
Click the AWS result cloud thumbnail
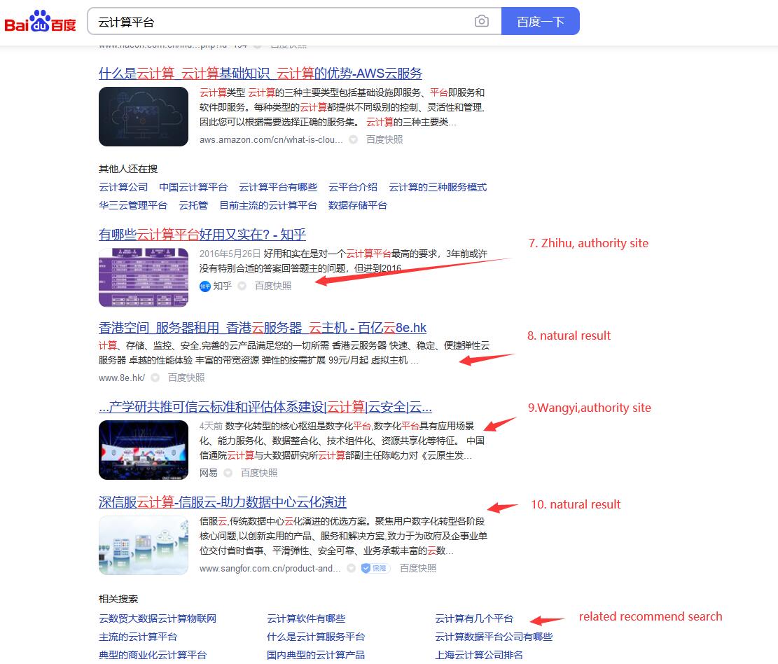point(144,117)
